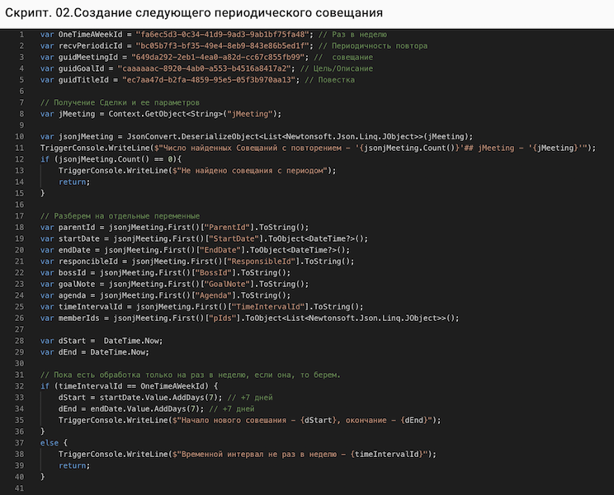Click the parentId declaration on line 18
The height and width of the screenshot is (495, 614).
[x=174, y=228]
